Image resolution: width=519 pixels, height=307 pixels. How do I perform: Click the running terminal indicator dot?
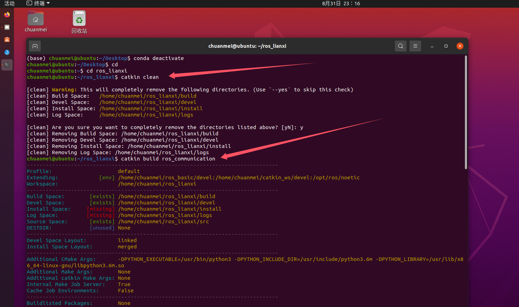pos(2,65)
